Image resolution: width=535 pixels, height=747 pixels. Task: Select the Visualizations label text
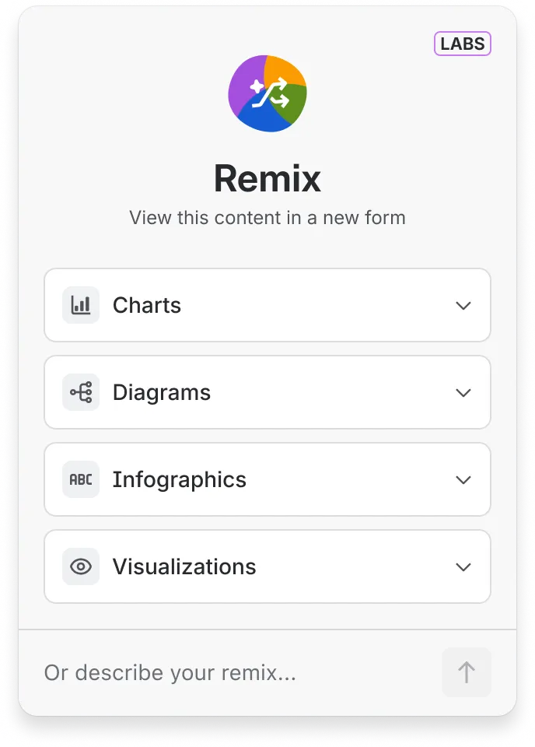(x=184, y=567)
